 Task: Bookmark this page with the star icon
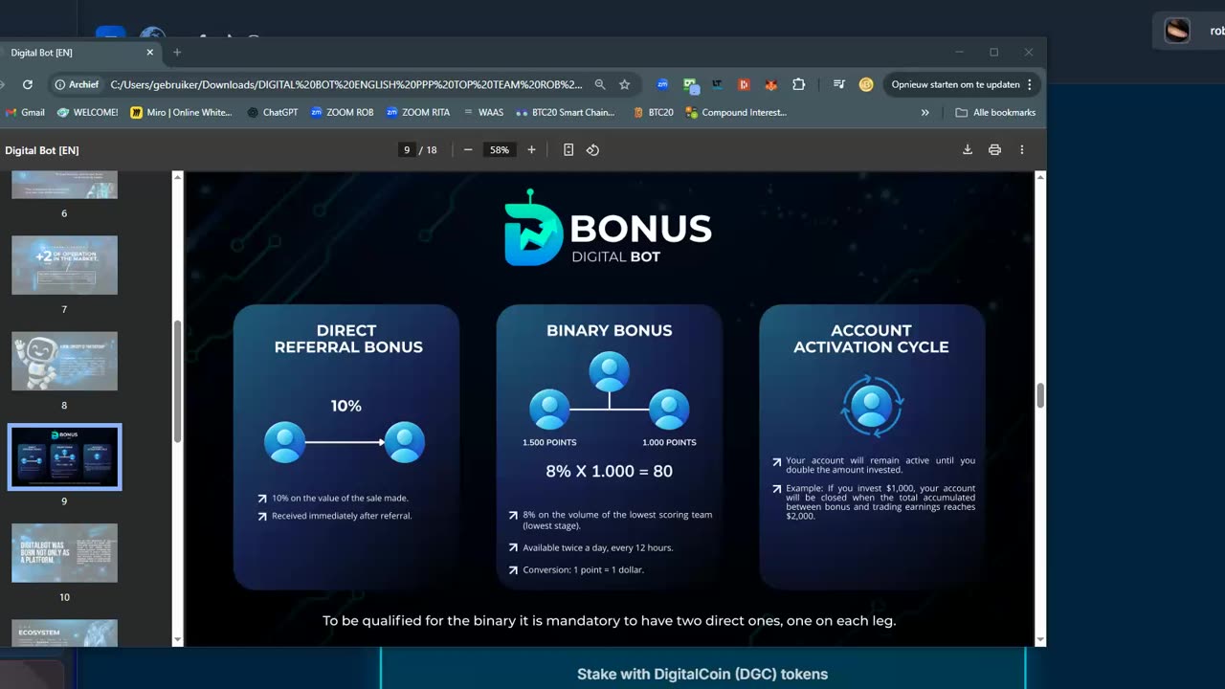coord(625,84)
